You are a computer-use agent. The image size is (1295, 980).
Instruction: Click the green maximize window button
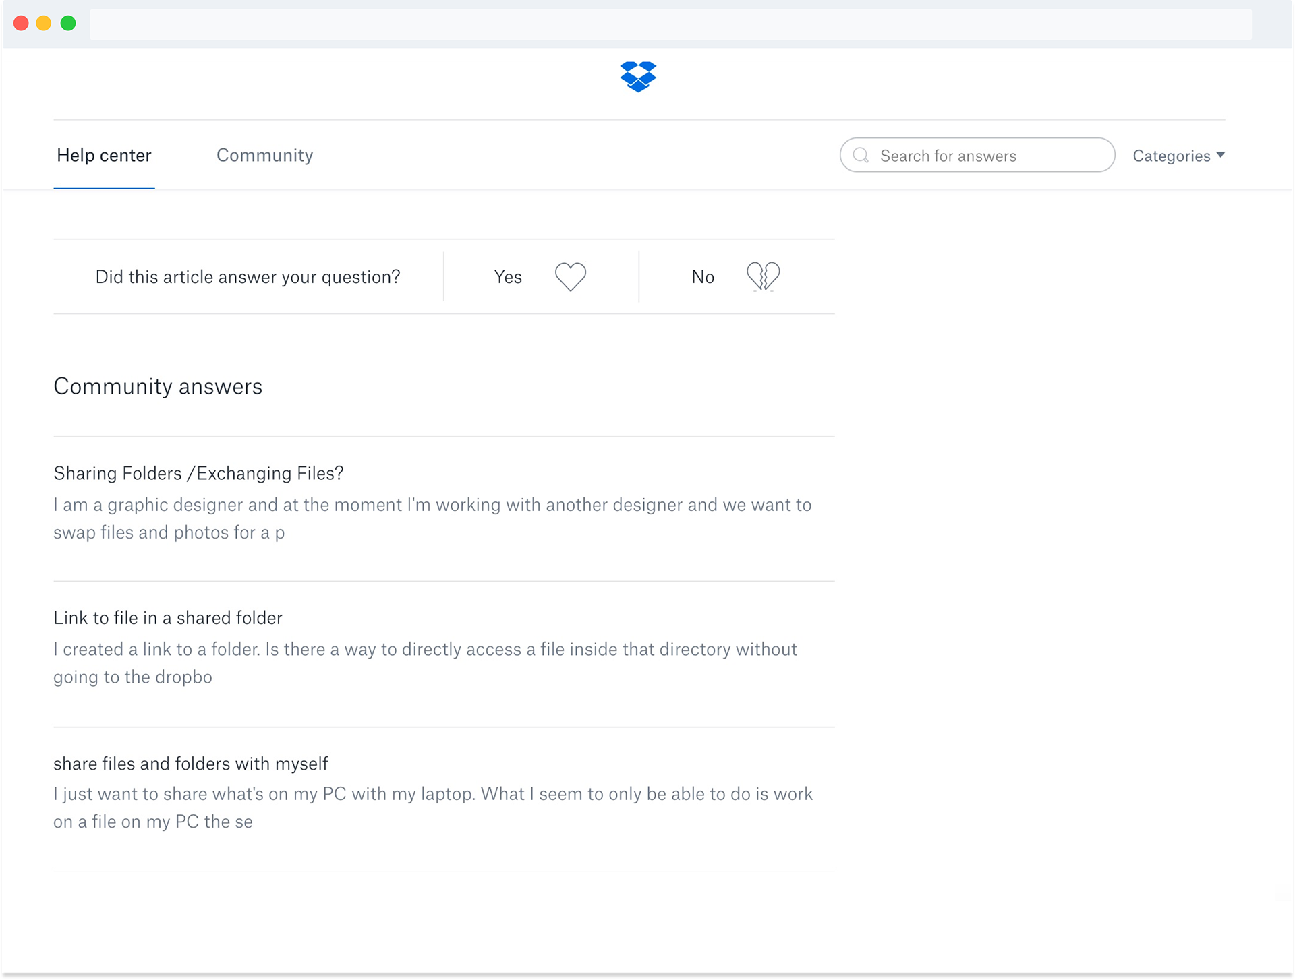(68, 24)
